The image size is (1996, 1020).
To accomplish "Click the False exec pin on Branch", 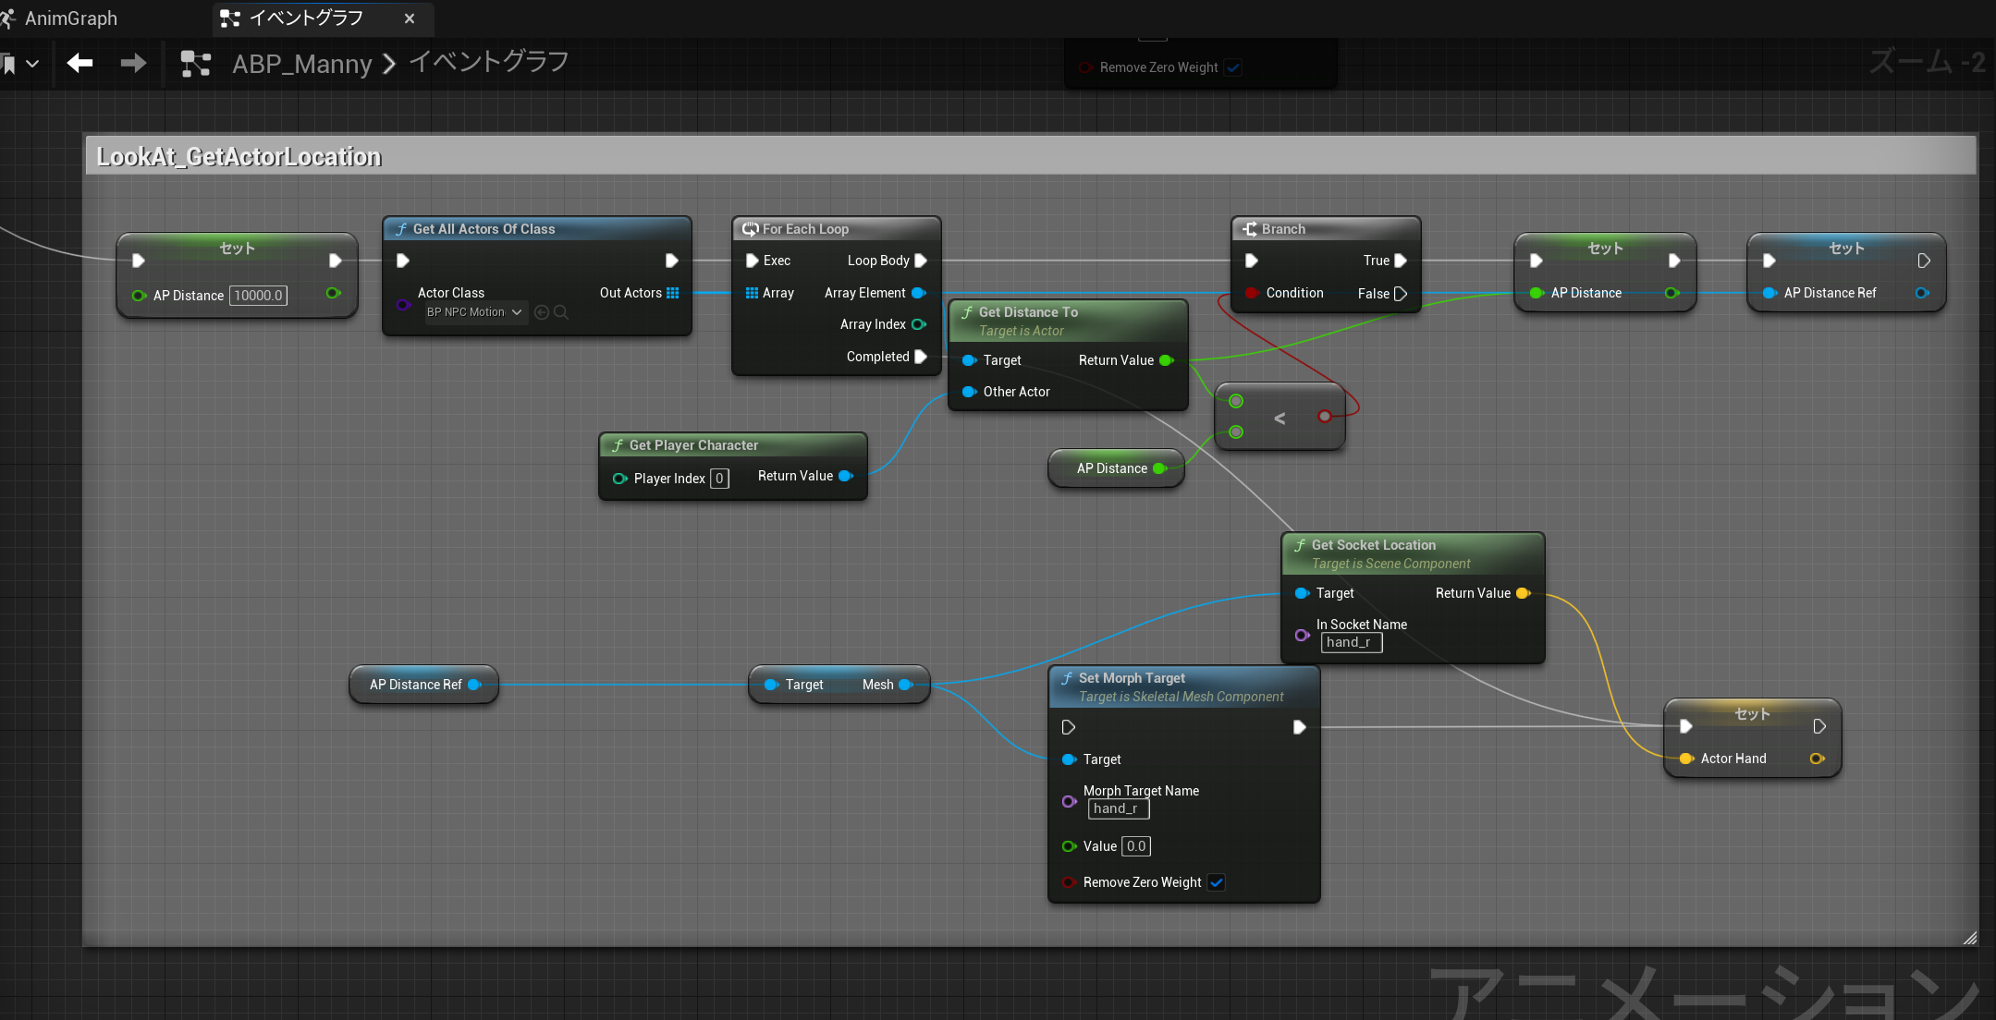I will tap(1401, 294).
